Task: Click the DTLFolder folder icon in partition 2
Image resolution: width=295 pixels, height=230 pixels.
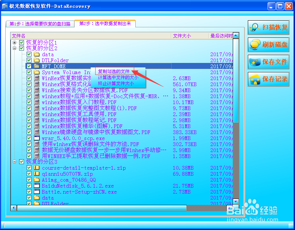Action: click(x=37, y=60)
